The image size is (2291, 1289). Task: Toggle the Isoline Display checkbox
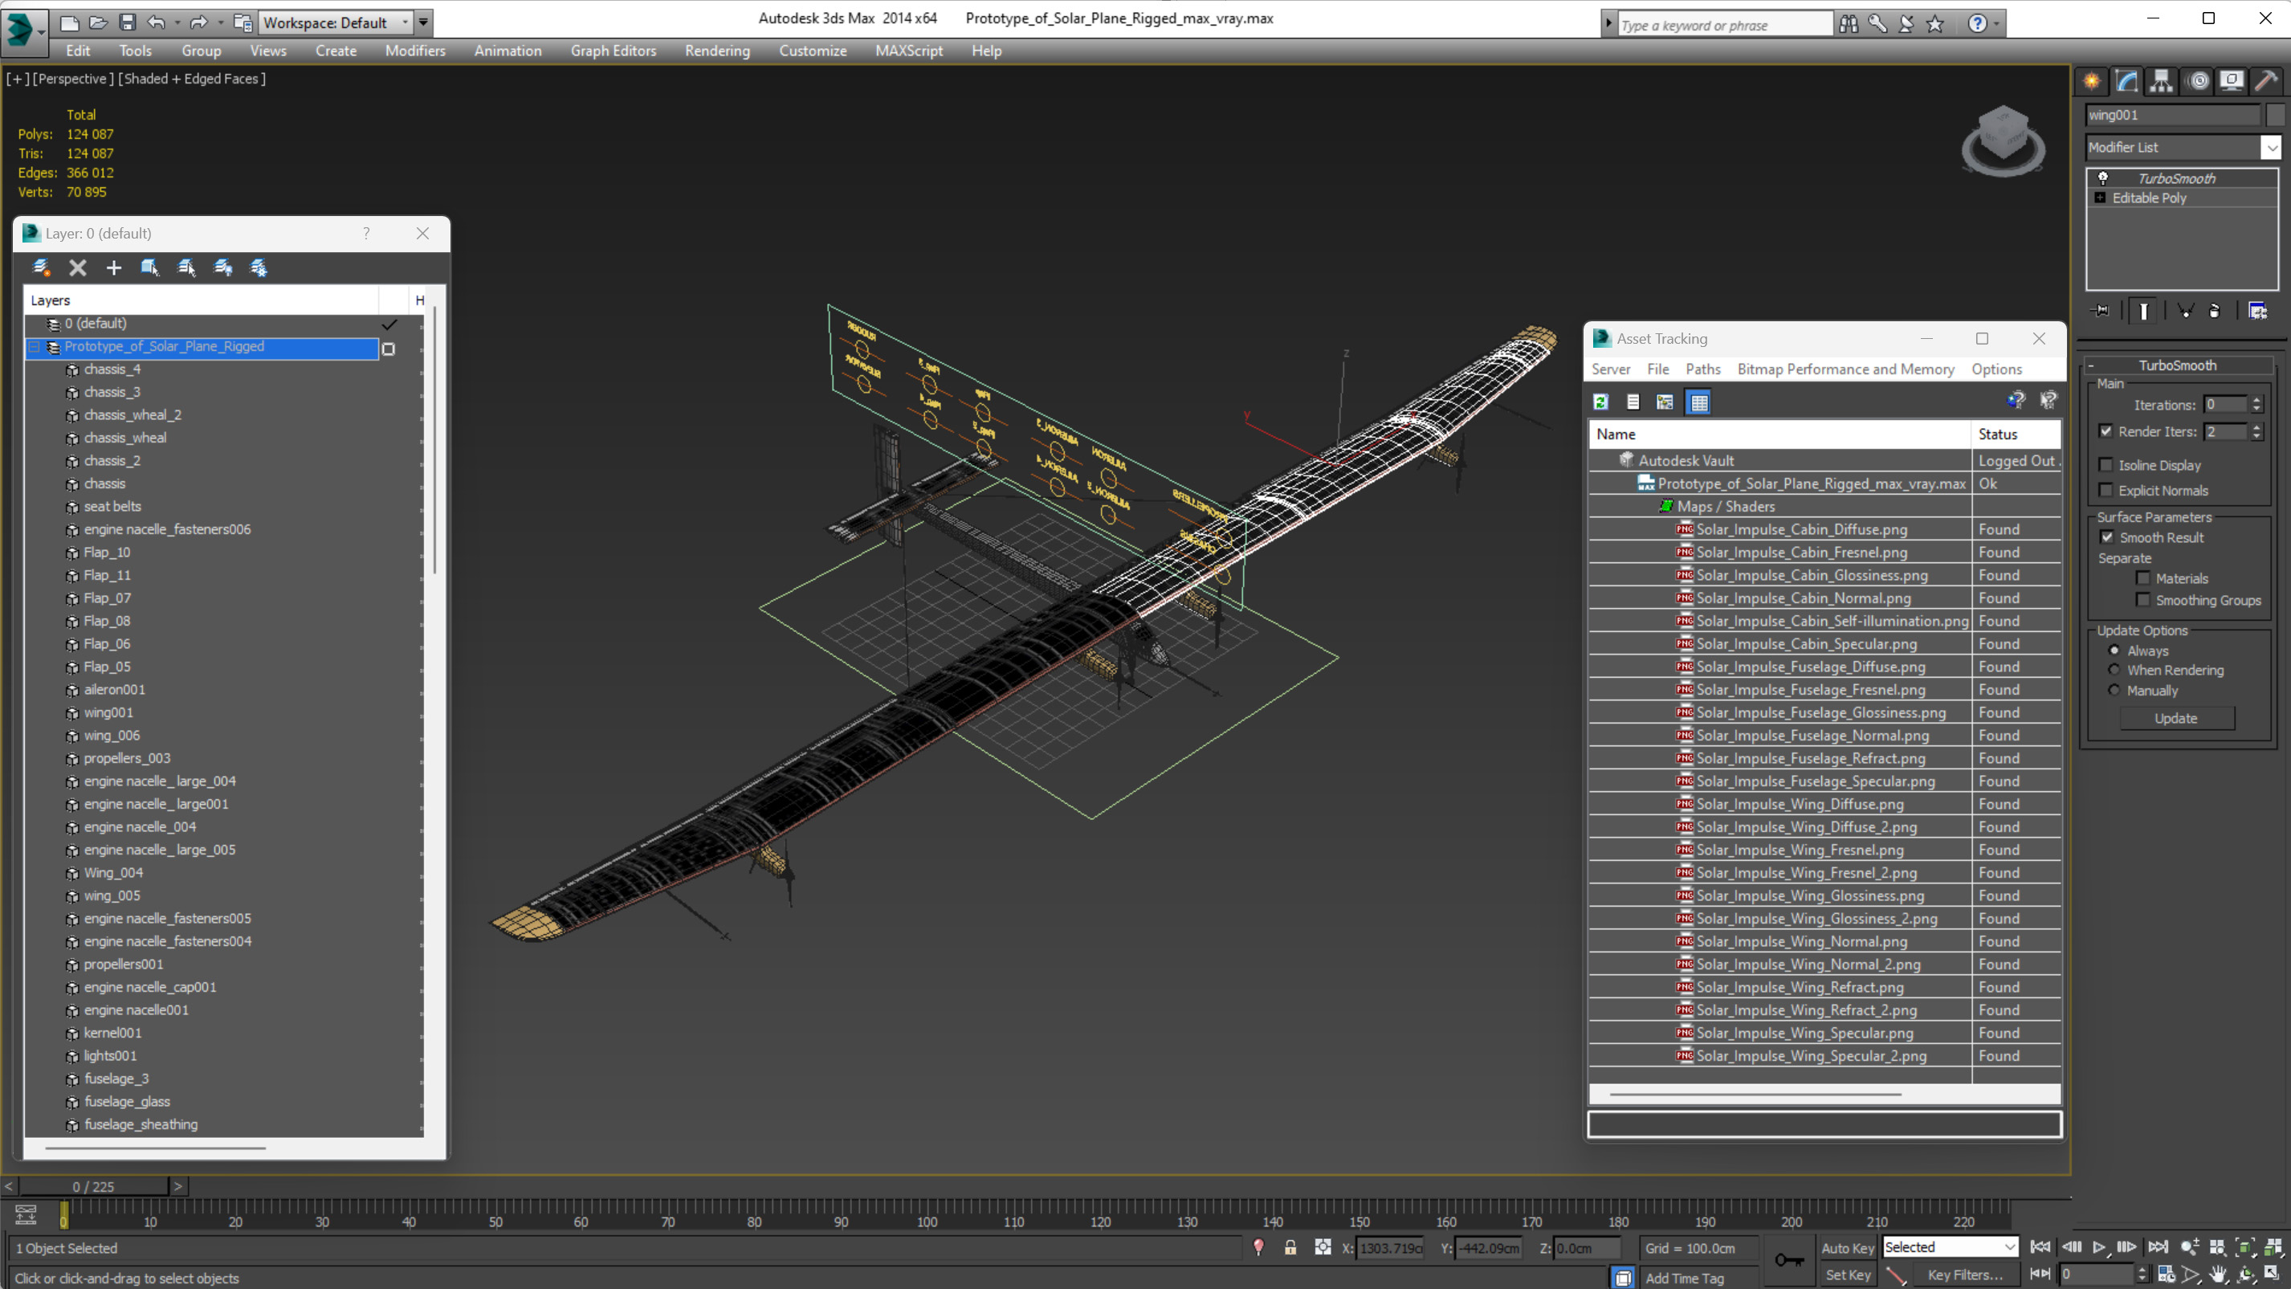pos(2106,464)
